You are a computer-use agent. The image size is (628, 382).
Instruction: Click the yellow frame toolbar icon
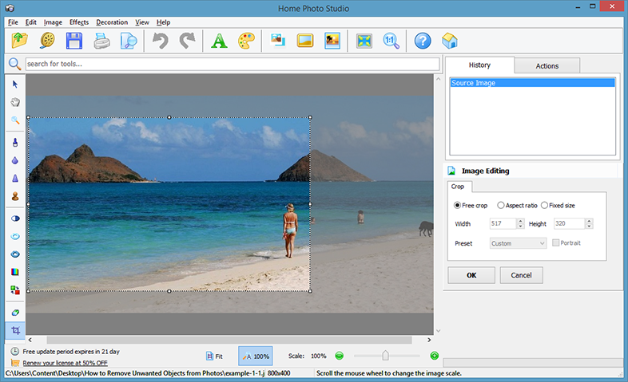305,41
